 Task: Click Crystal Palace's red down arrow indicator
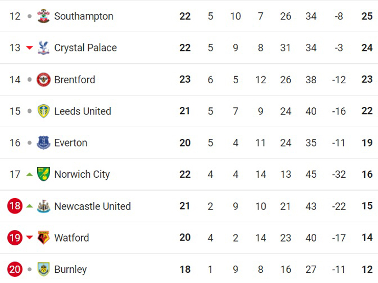click(30, 48)
